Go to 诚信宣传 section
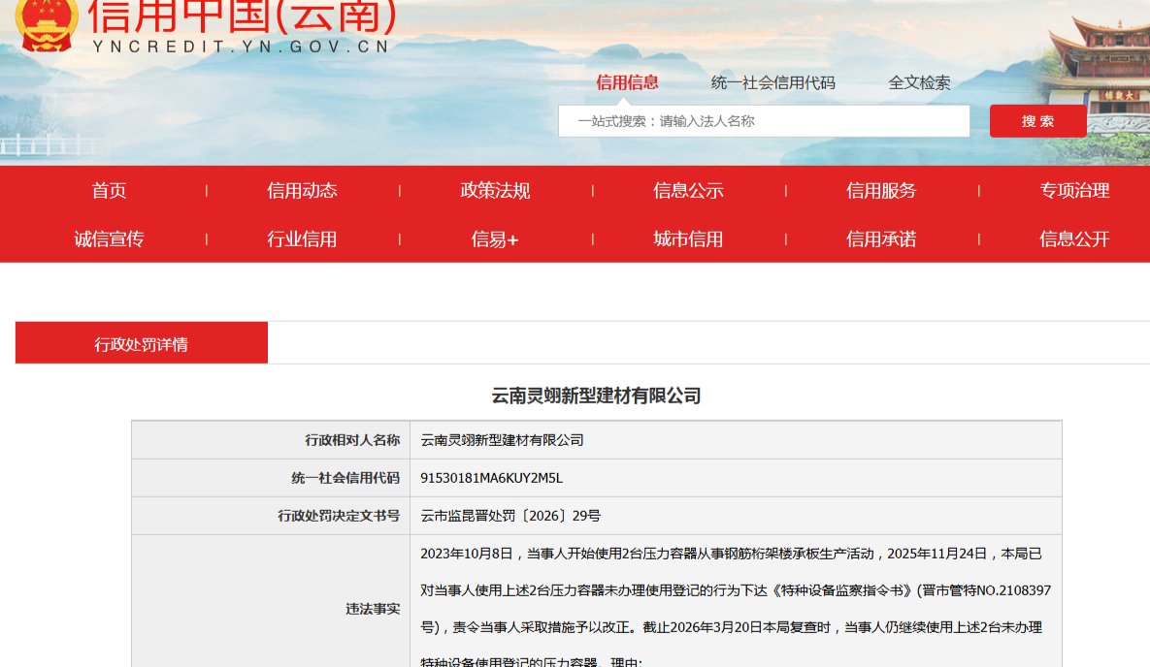Viewport: 1150px width, 667px height. click(x=109, y=238)
